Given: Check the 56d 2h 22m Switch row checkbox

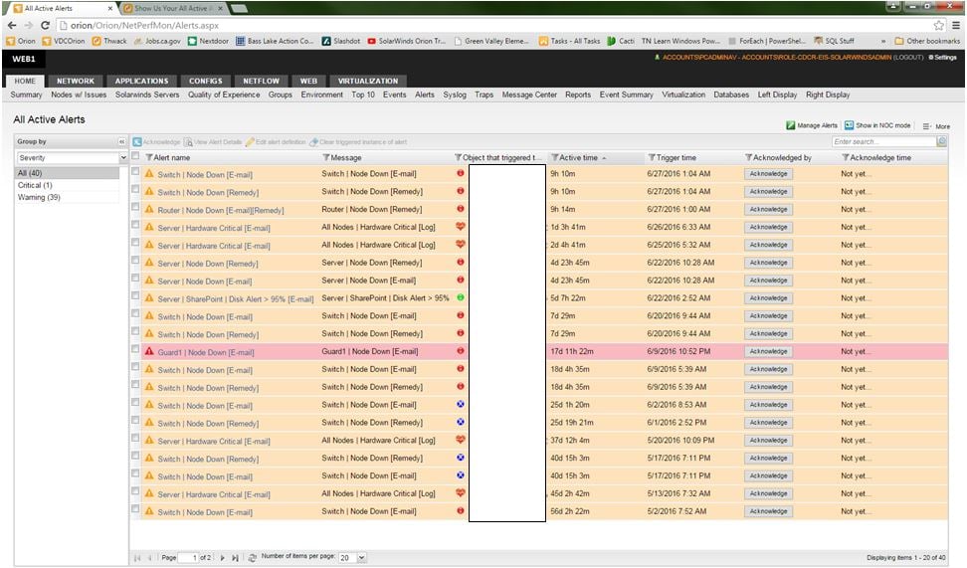Looking at the screenshot, I should point(135,509).
